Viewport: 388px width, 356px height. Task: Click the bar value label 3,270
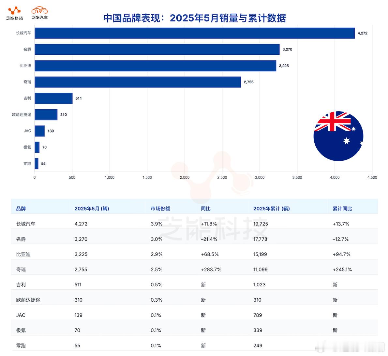tap(287, 49)
